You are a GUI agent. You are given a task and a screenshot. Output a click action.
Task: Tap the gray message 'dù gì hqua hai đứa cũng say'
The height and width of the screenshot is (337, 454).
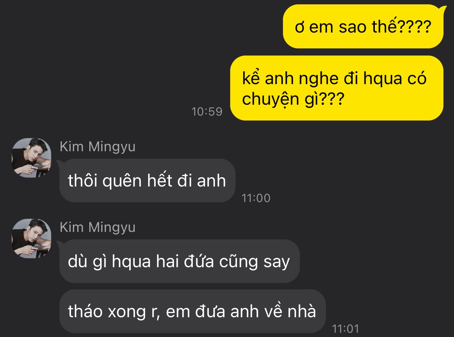coord(179,261)
